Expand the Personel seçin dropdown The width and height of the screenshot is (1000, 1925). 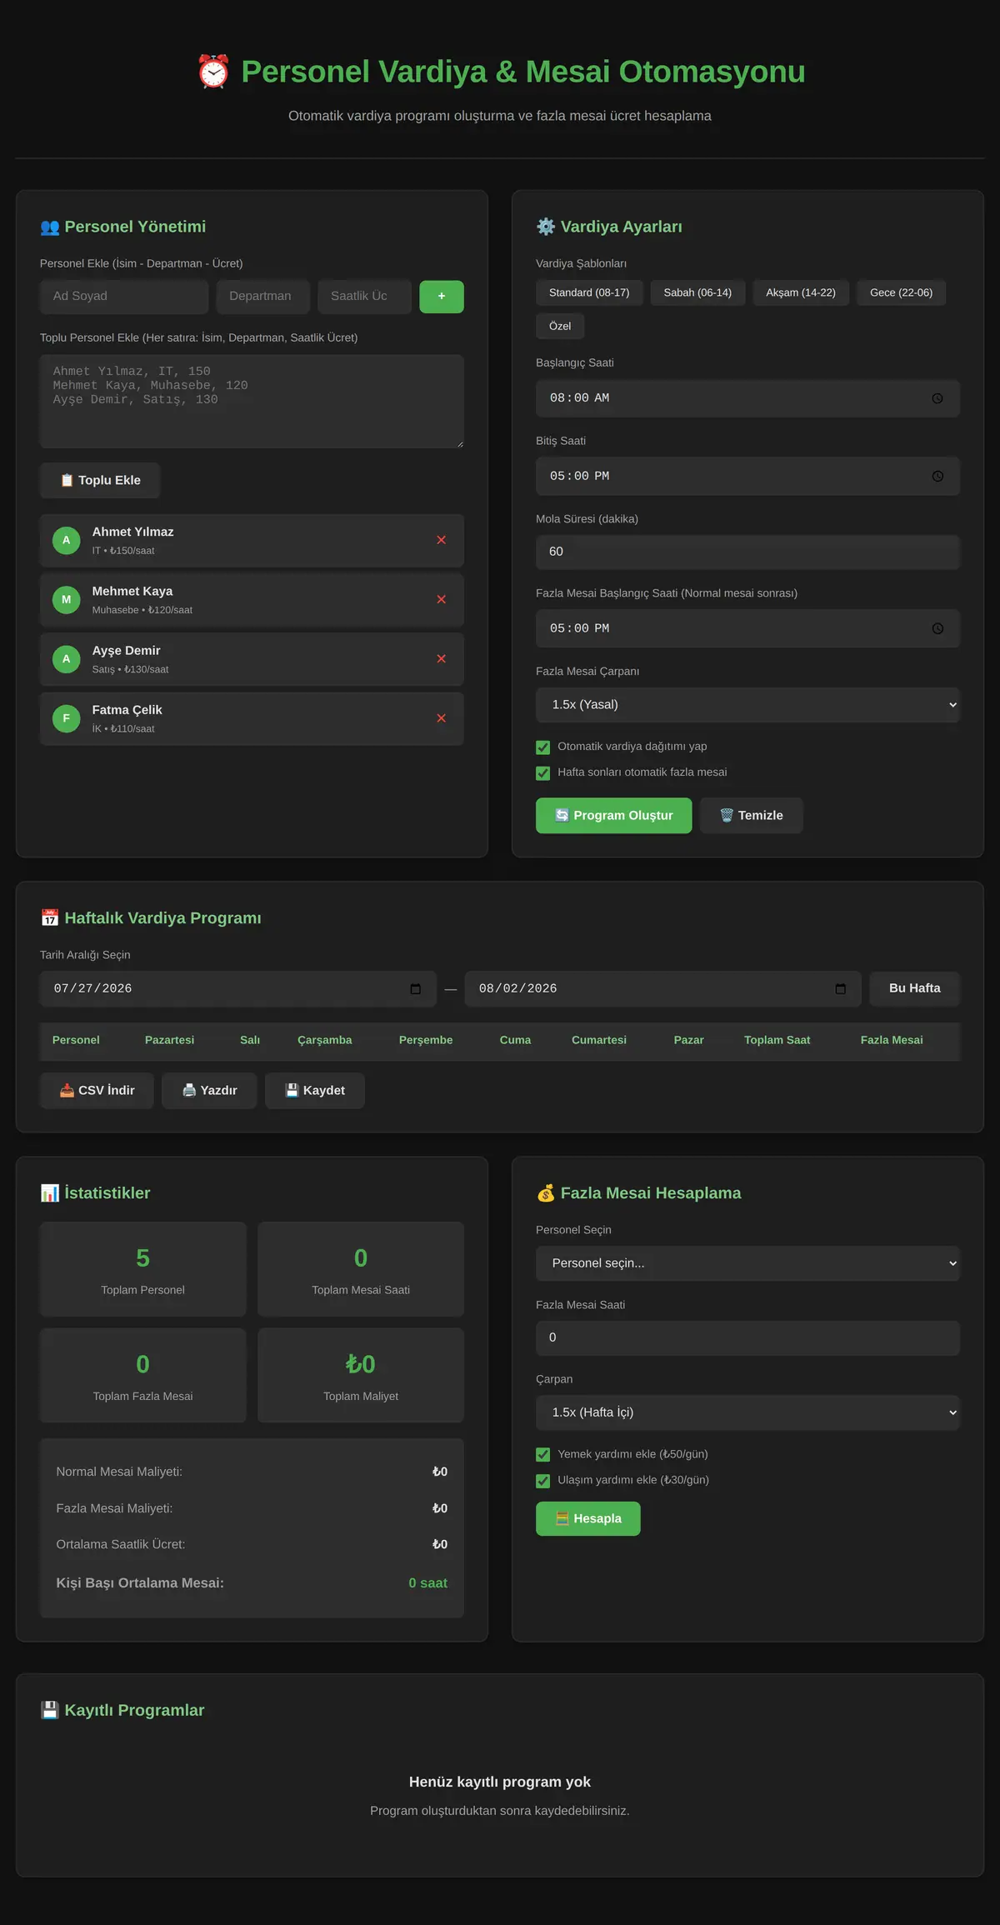point(747,1263)
